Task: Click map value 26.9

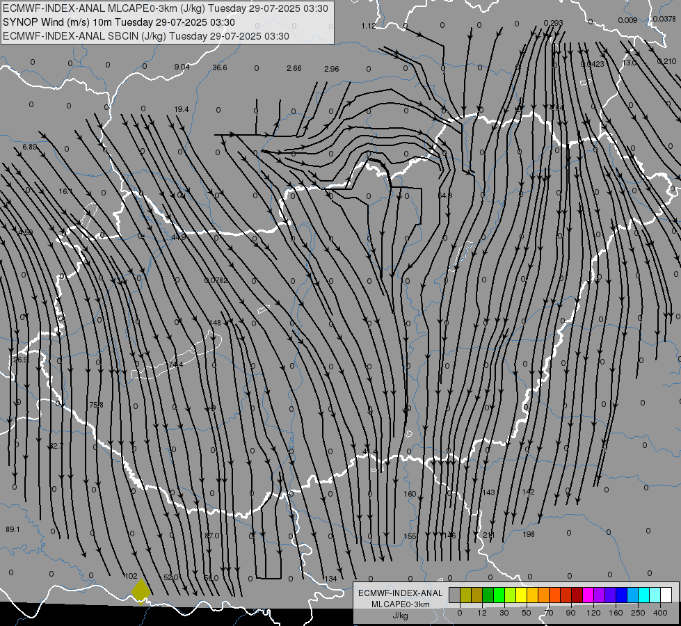Action: tap(20, 360)
